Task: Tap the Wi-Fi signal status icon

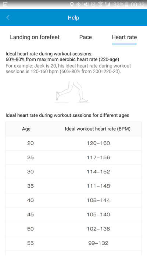Action: tap(100, 4)
